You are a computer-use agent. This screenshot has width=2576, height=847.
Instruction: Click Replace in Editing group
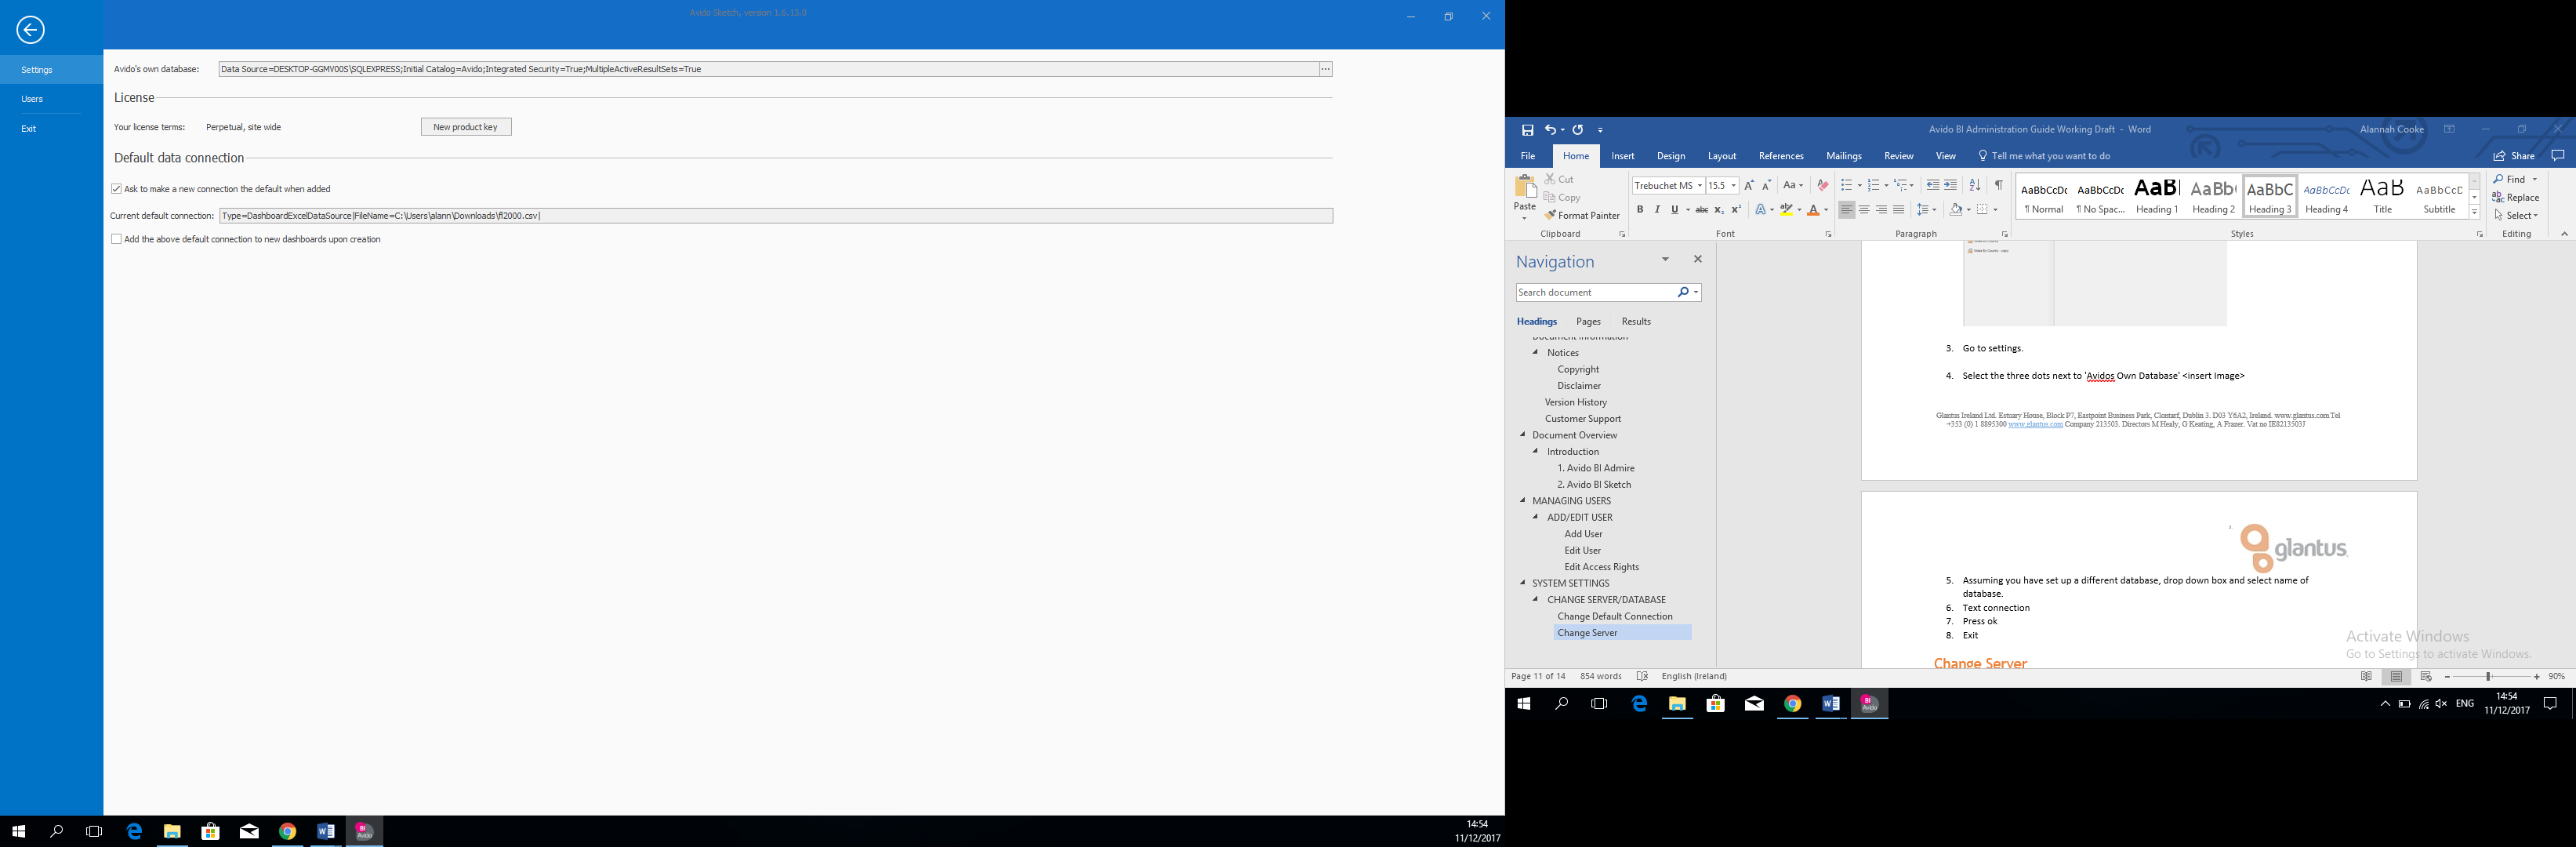pyautogui.click(x=2516, y=198)
